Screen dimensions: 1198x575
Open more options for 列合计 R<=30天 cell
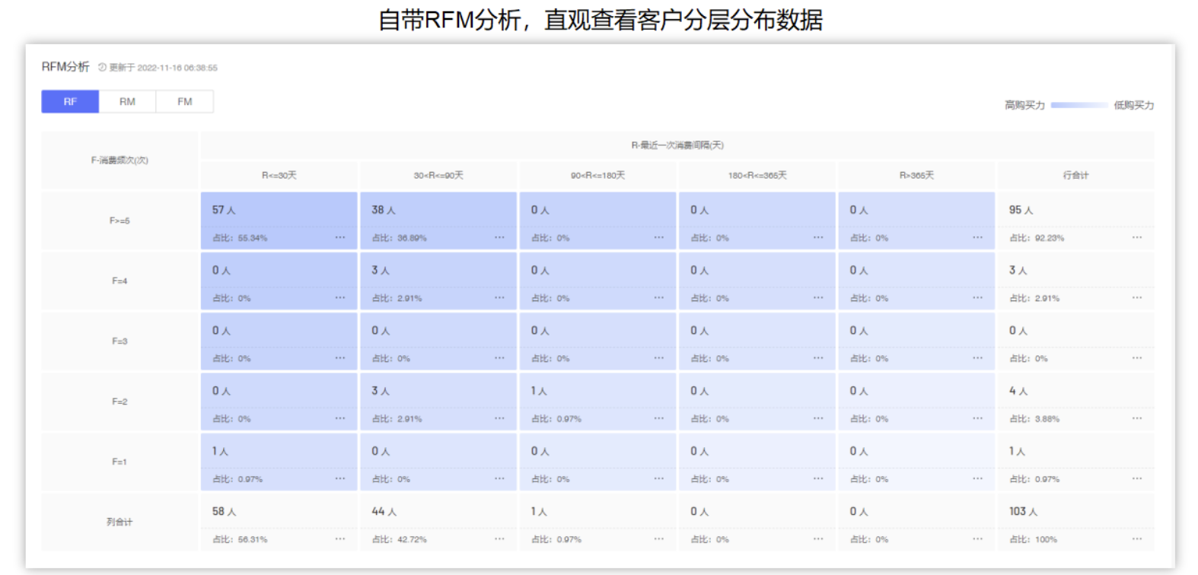[x=340, y=538]
